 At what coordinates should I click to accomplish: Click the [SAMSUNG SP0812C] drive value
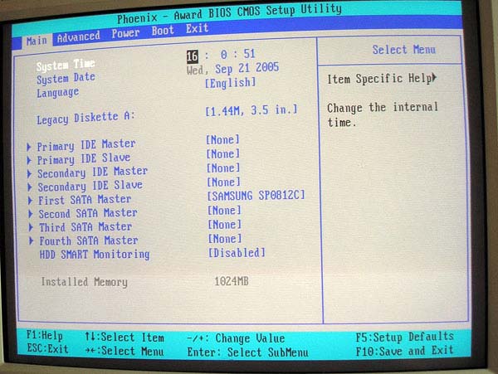pyautogui.click(x=256, y=196)
